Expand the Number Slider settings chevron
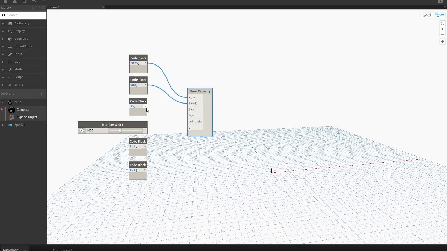This screenshot has height=251, width=447. [82, 130]
